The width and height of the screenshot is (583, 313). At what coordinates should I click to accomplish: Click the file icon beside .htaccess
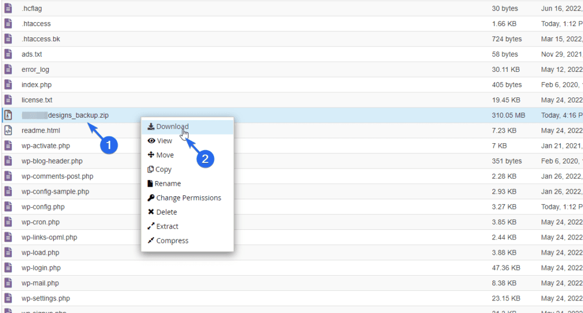pyautogui.click(x=8, y=23)
